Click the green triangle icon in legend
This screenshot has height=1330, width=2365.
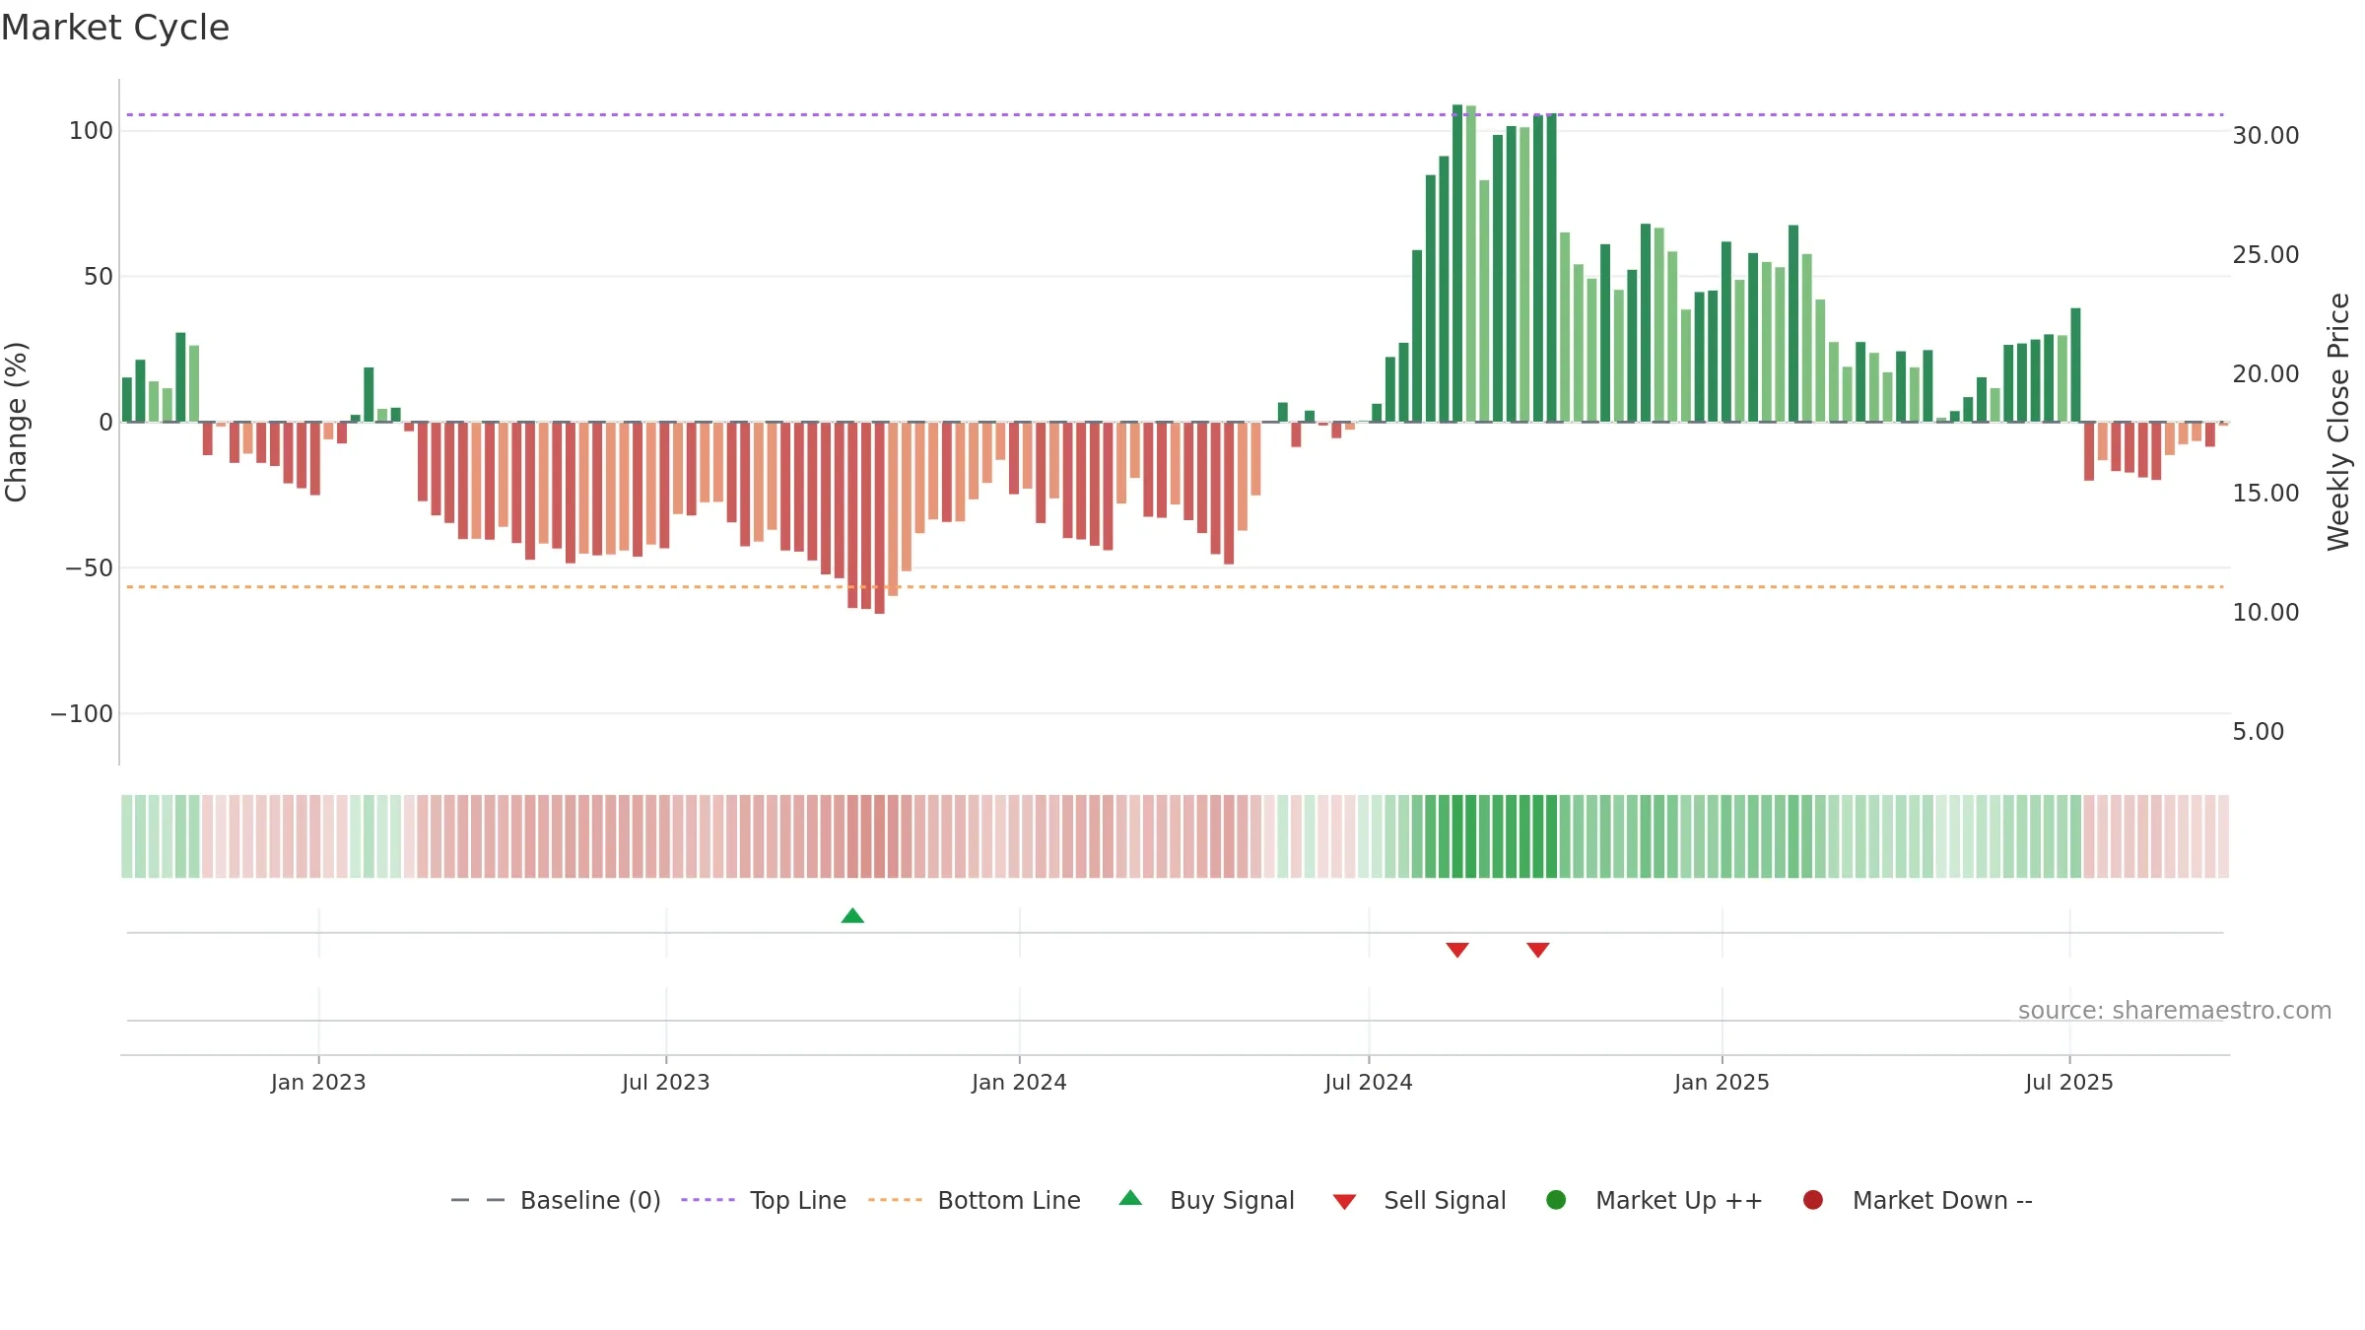1130,1198
